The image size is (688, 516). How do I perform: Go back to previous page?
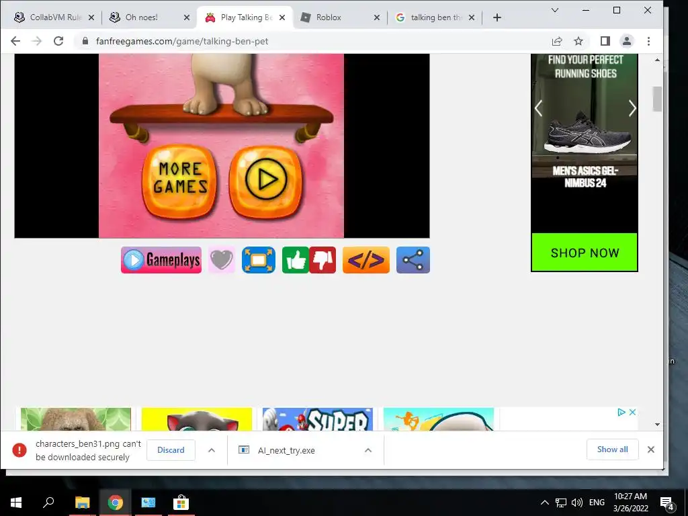(x=15, y=41)
